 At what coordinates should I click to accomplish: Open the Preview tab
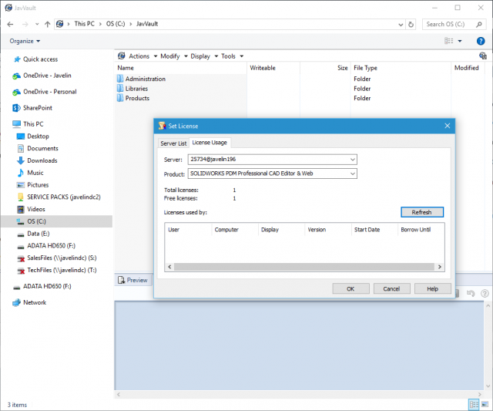point(133,280)
